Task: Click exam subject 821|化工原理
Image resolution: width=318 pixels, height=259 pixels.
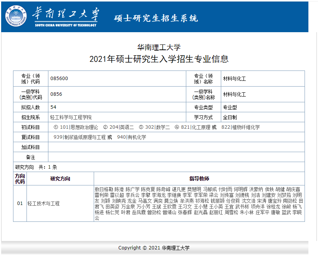Action: pos(195,127)
